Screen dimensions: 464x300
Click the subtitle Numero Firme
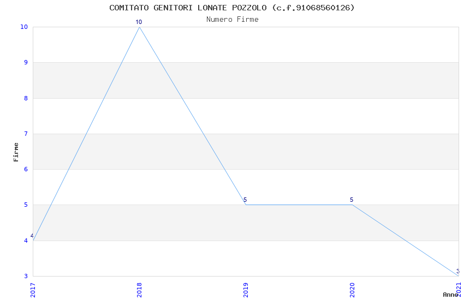coord(233,20)
